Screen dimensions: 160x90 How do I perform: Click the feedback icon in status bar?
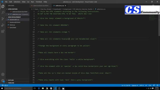[154, 85]
